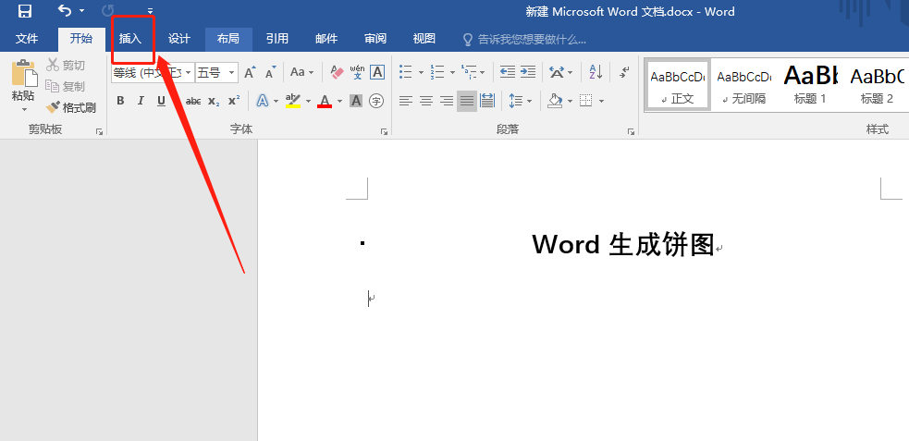Open the 插入 (Insert) ribbon tab
This screenshot has width=909, height=441.
point(130,39)
